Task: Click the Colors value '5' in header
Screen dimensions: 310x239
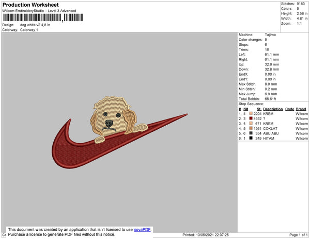Action: point(298,9)
